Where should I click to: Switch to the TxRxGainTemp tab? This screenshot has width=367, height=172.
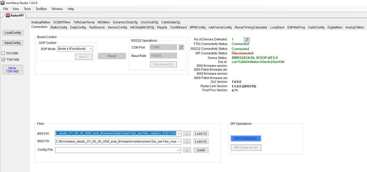(84, 22)
